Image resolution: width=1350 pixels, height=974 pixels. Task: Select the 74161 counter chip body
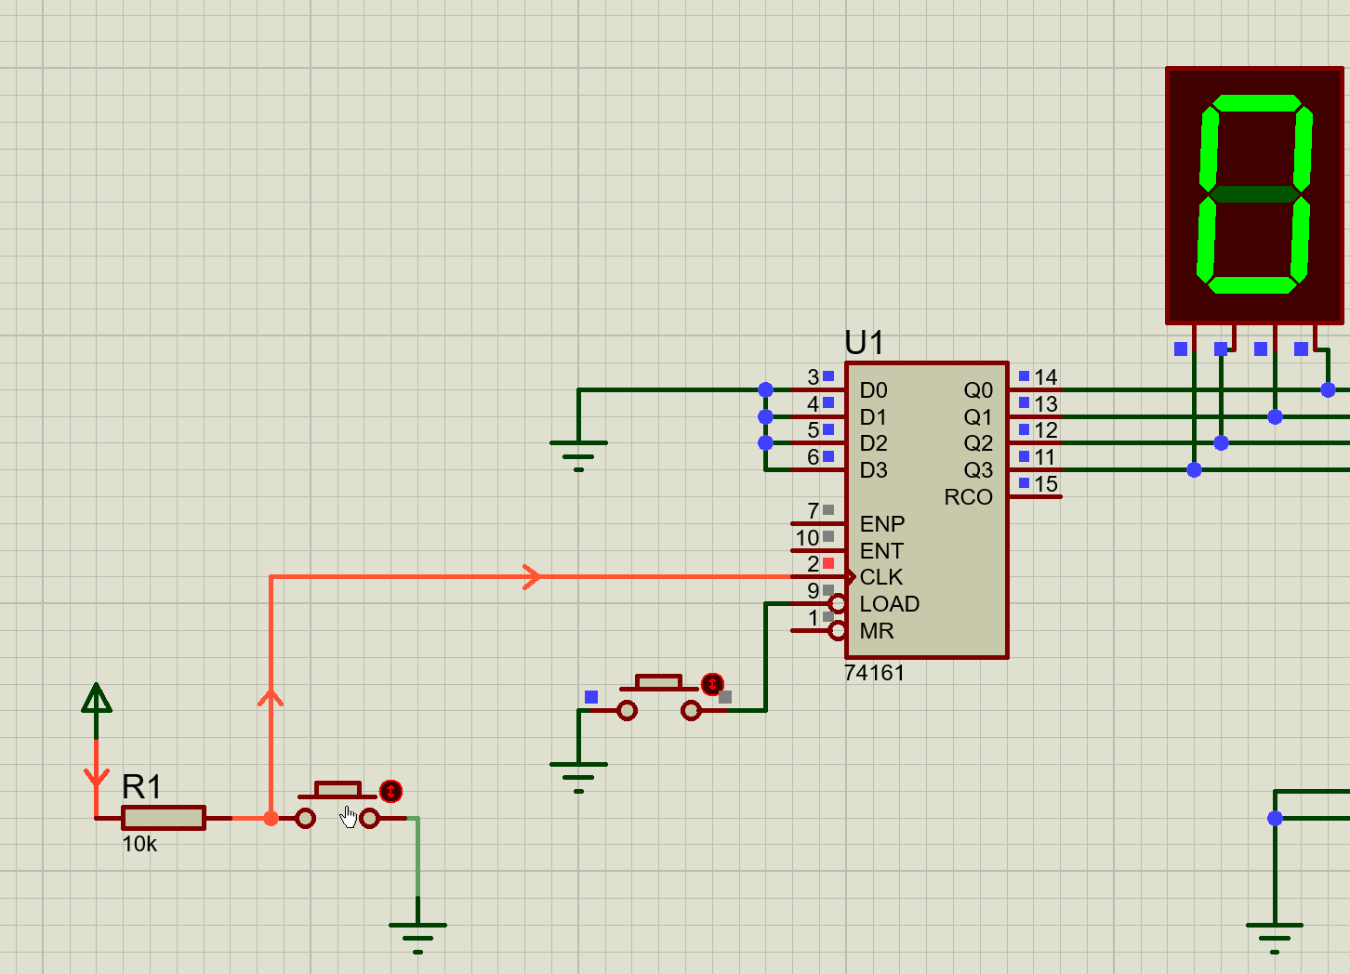point(925,558)
